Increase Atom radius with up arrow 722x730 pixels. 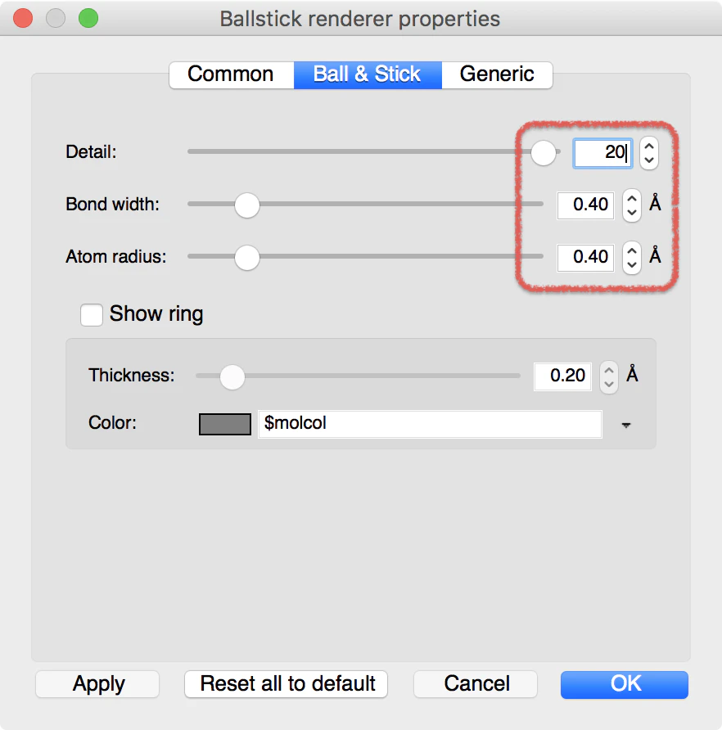pos(632,250)
